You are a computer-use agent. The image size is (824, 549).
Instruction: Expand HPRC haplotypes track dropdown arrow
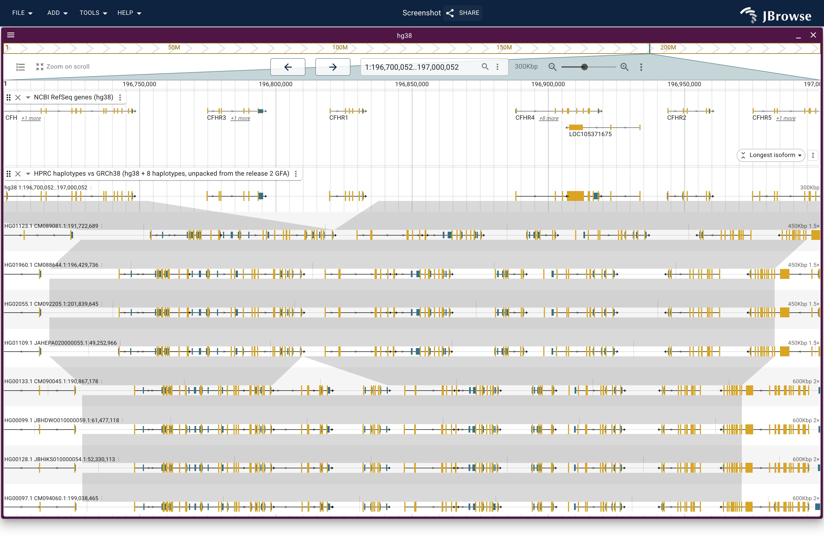28,174
